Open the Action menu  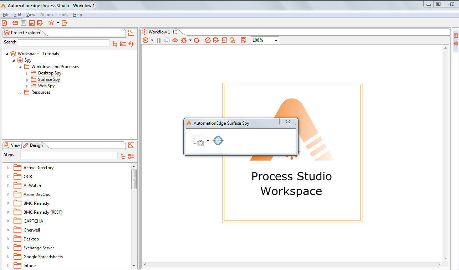(46, 15)
